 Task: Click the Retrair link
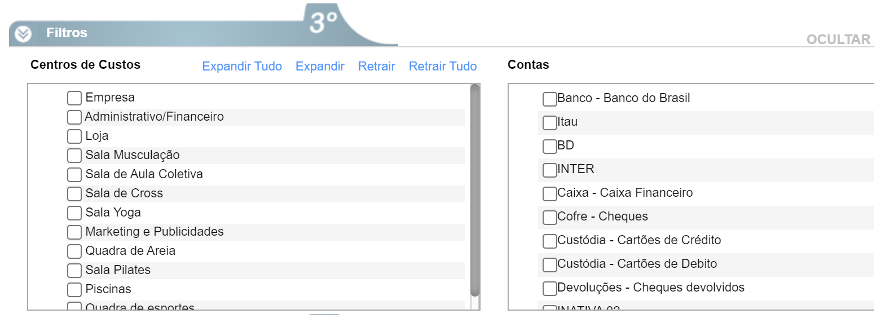[376, 67]
